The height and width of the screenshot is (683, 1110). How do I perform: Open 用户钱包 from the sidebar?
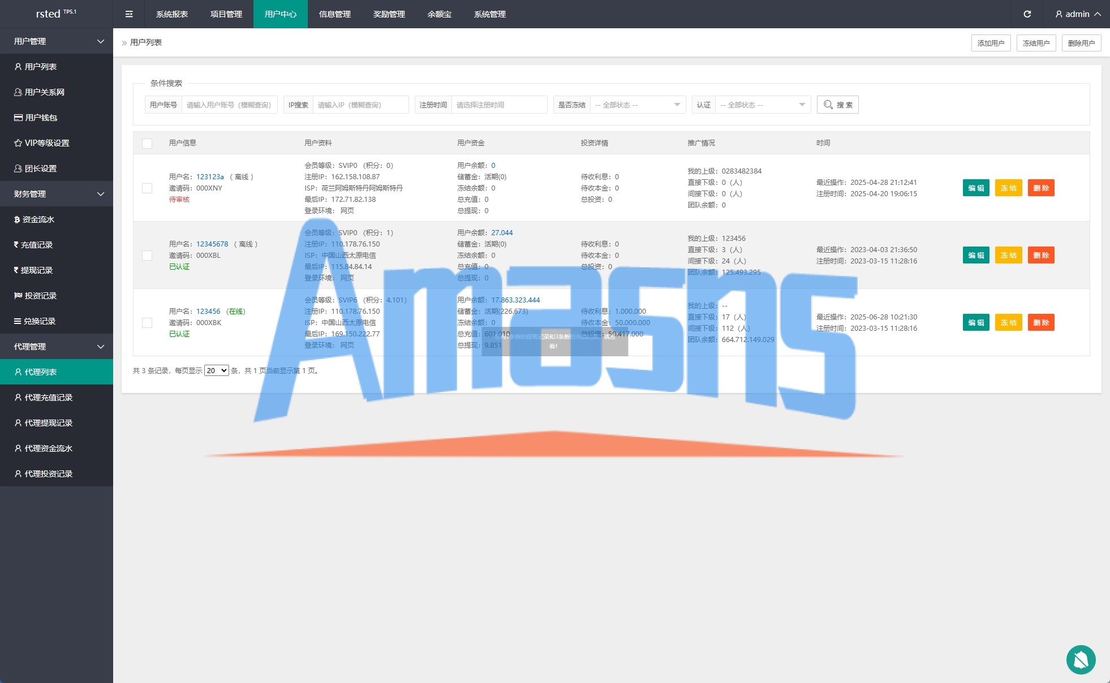(x=41, y=118)
